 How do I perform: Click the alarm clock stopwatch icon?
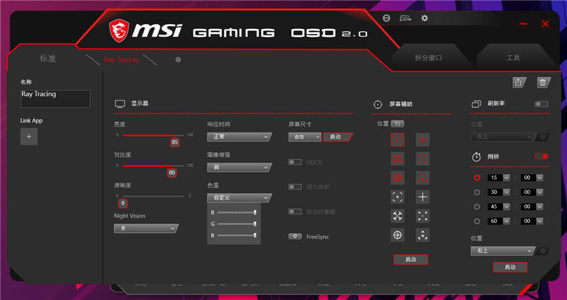[476, 157]
